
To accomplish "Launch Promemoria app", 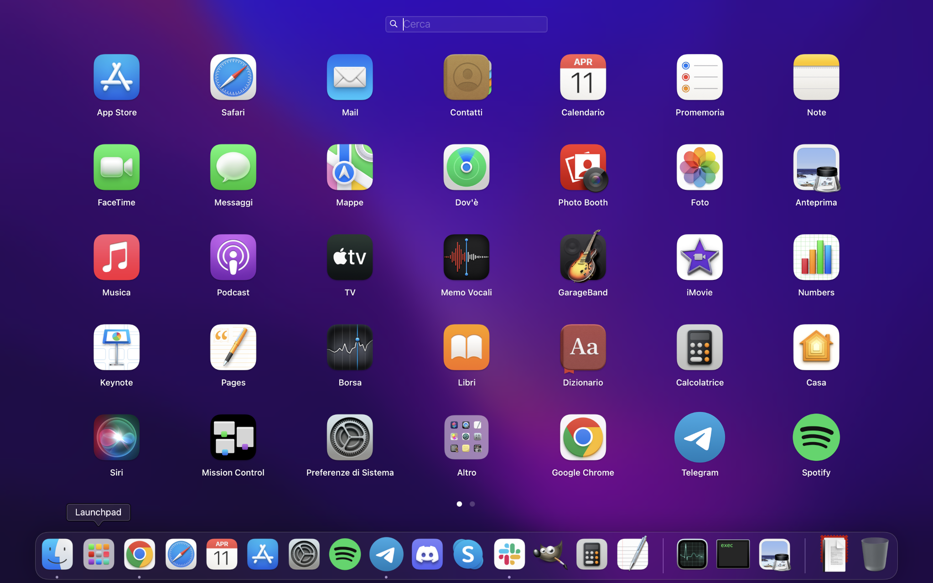I will pyautogui.click(x=700, y=77).
